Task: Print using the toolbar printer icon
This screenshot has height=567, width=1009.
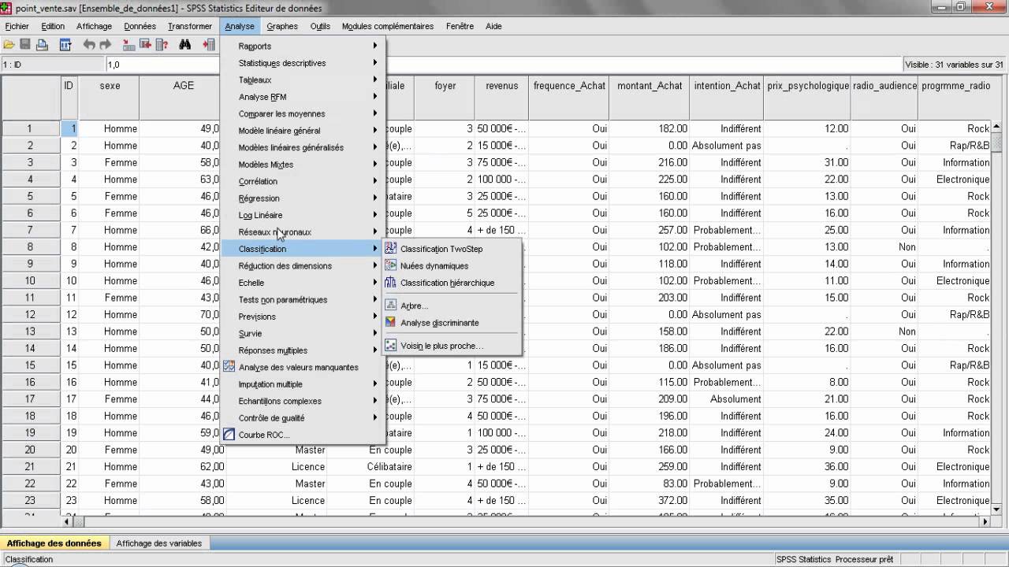Action: click(42, 45)
